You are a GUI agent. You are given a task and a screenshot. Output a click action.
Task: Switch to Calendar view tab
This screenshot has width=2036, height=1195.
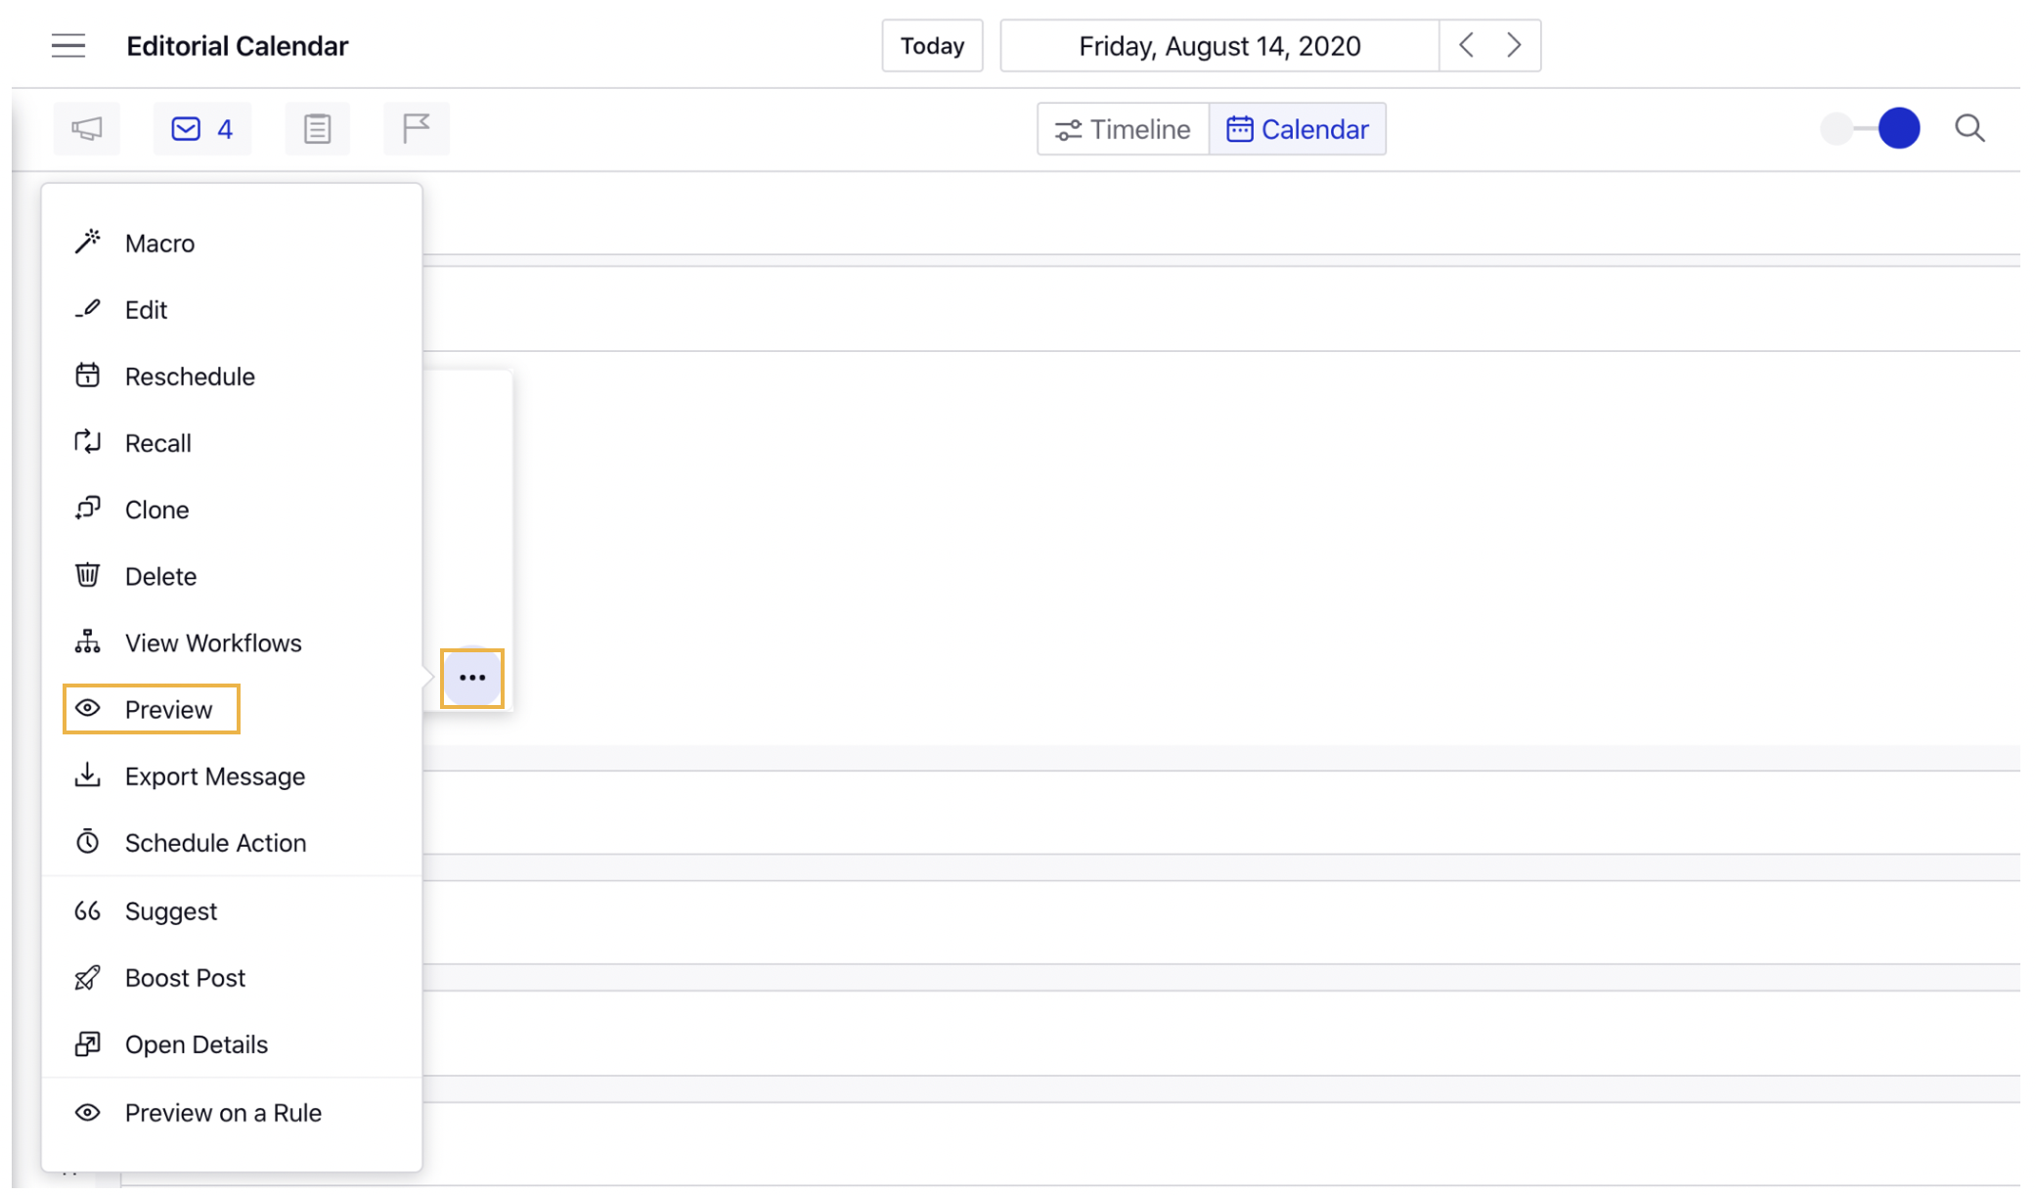click(1296, 129)
